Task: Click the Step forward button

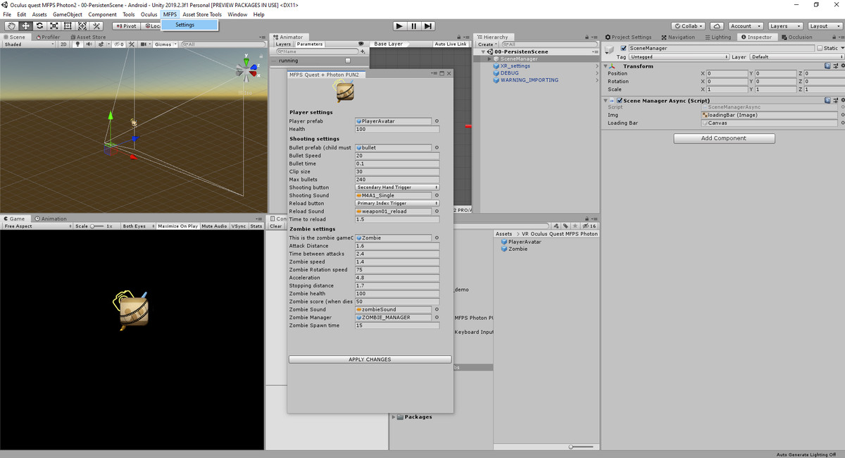Action: [428, 26]
